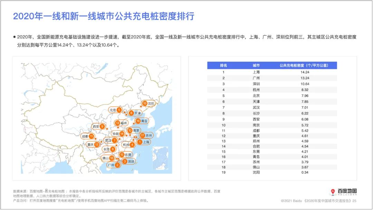Click 武汉 in the table's city column
373x210 pixels.
point(256,107)
